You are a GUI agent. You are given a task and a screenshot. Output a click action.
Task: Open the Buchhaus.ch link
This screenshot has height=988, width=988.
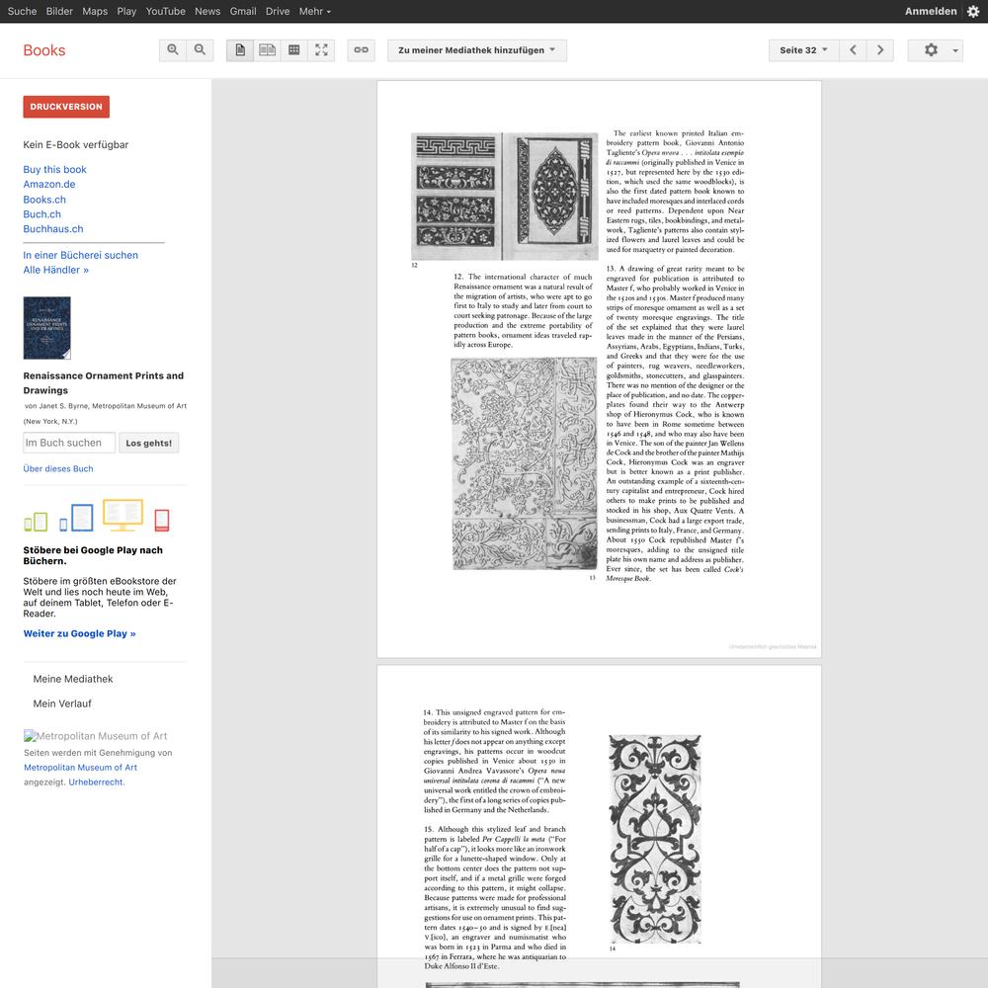(53, 229)
